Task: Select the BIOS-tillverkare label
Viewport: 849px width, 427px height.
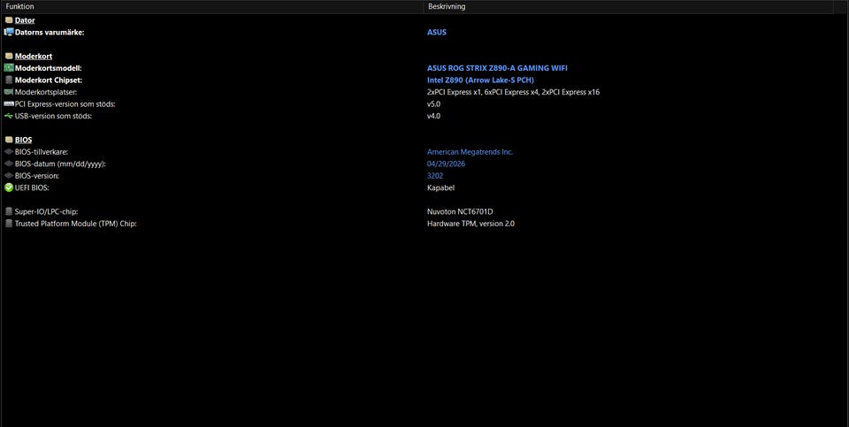Action: [42, 151]
